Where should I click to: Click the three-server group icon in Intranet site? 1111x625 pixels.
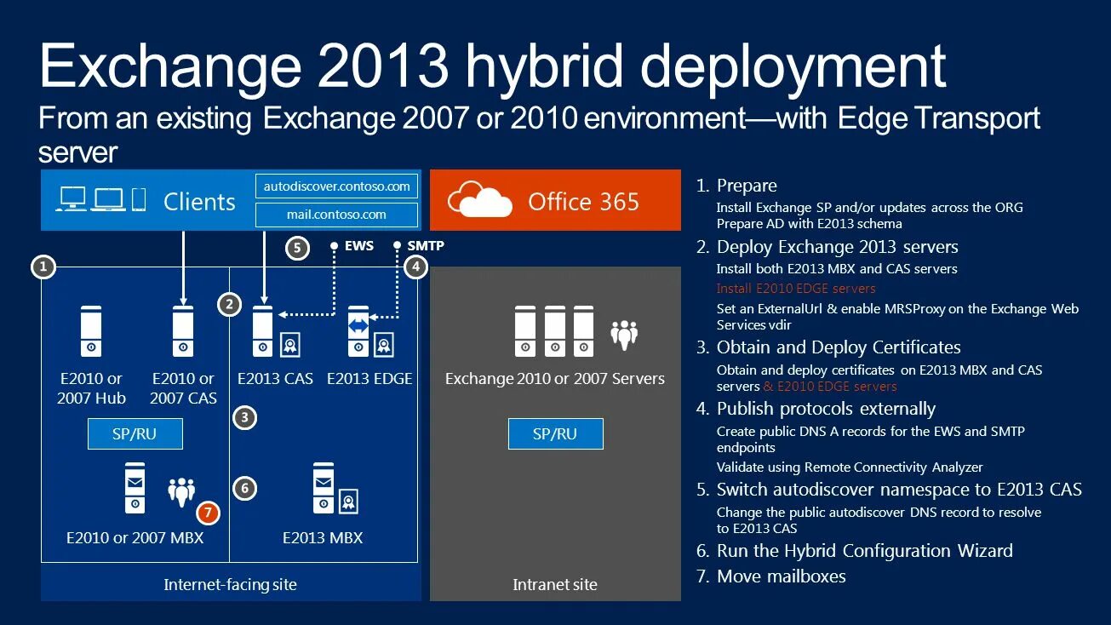point(554,332)
